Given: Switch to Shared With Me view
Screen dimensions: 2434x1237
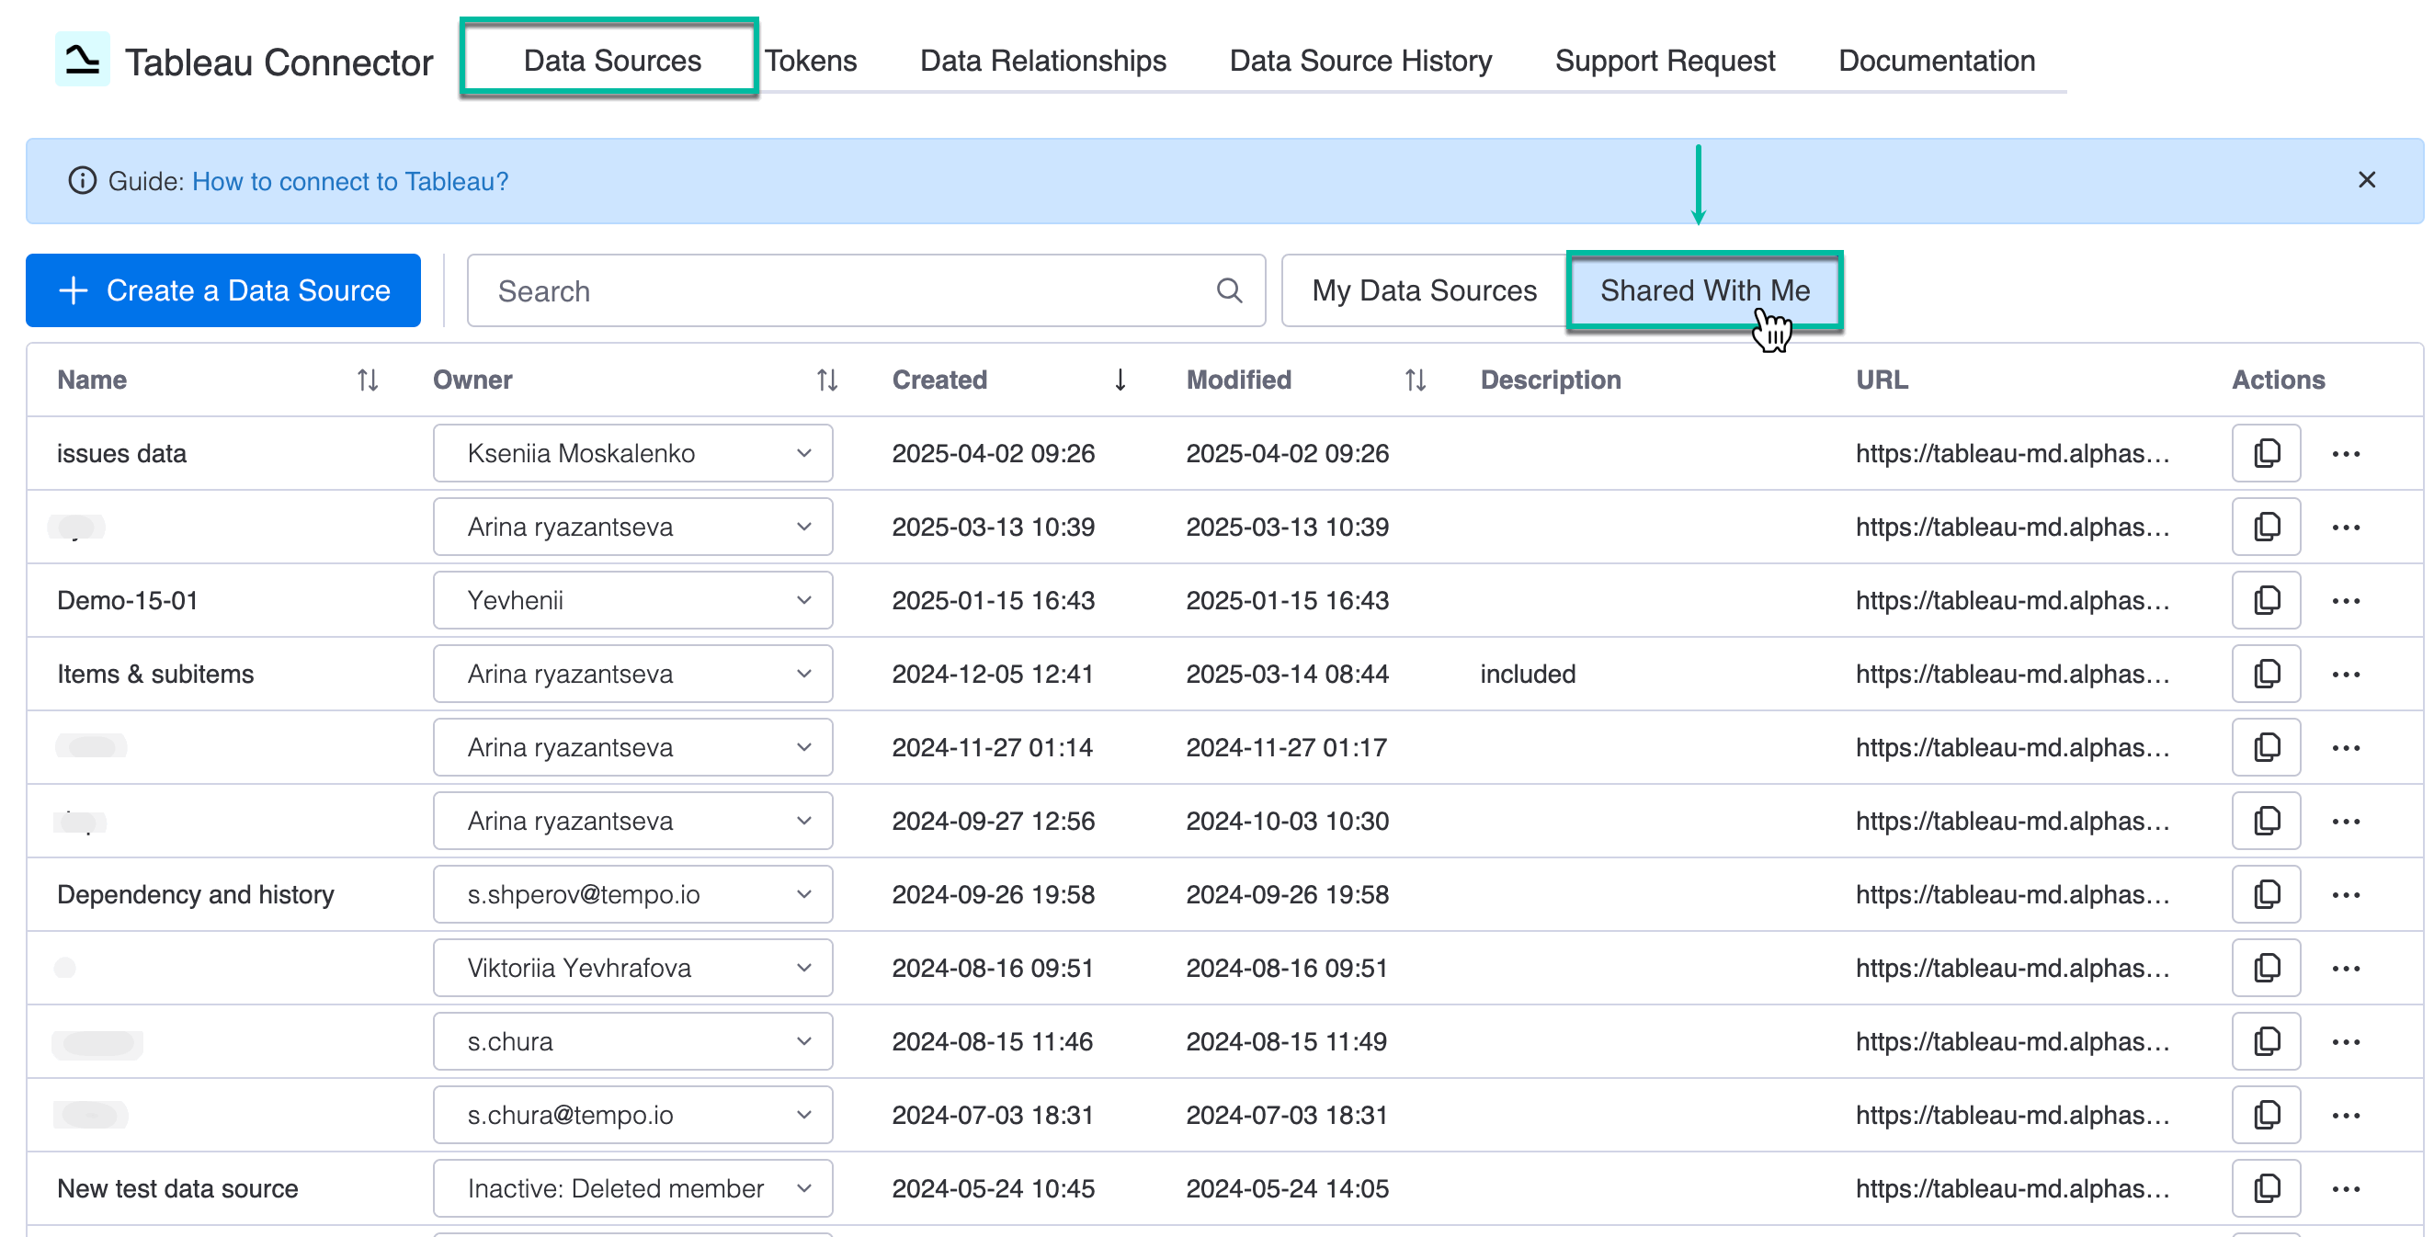Looking at the screenshot, I should (1704, 290).
